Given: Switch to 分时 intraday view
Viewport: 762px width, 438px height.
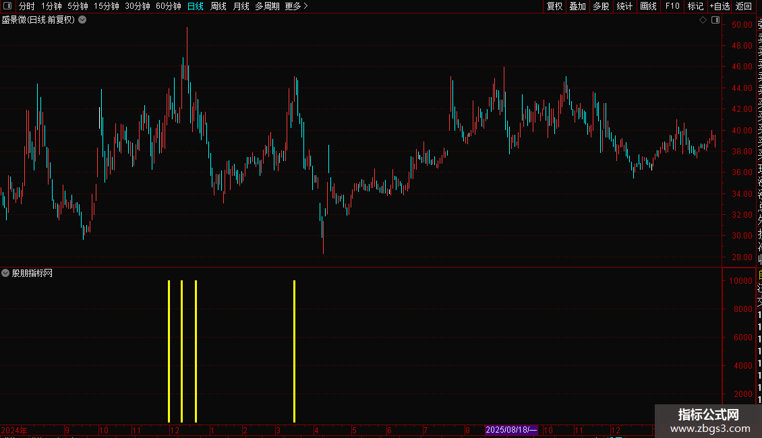Looking at the screenshot, I should [27, 6].
